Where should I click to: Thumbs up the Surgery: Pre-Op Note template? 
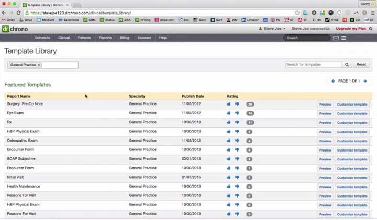click(229, 105)
